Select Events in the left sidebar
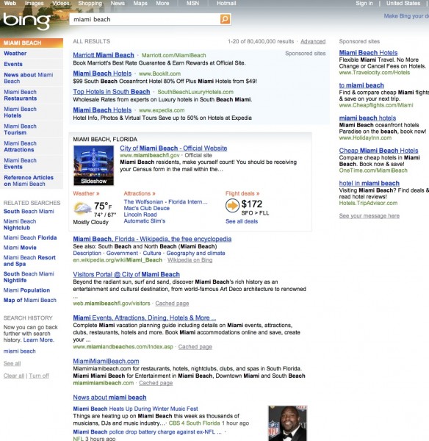Screen dimensions: 429x441 [x=13, y=64]
